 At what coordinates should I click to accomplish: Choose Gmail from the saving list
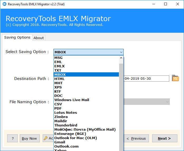click(x=86, y=142)
